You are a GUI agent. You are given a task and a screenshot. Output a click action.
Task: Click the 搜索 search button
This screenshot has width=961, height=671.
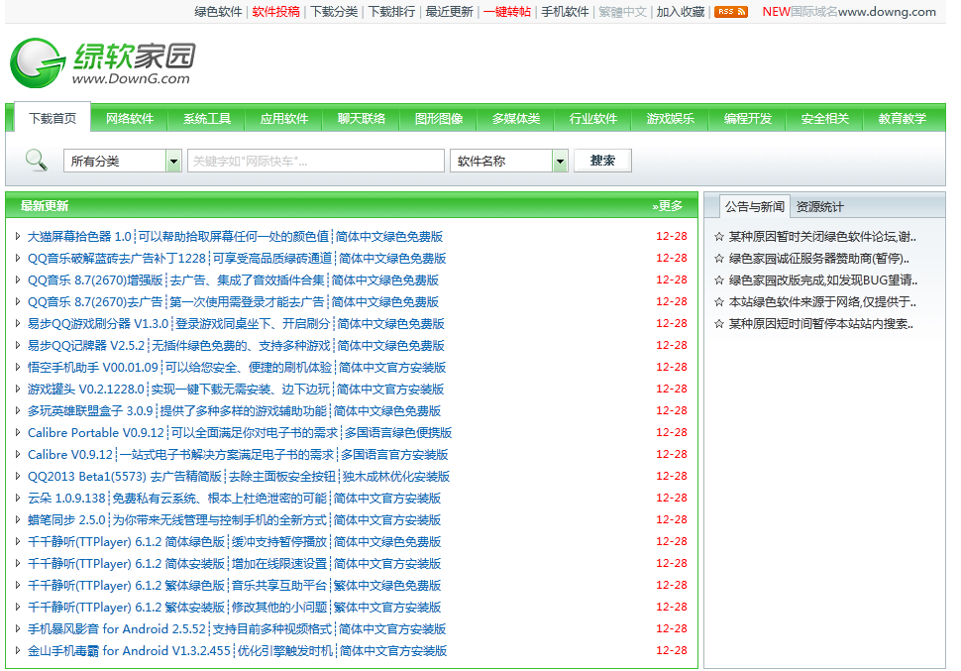pos(602,161)
